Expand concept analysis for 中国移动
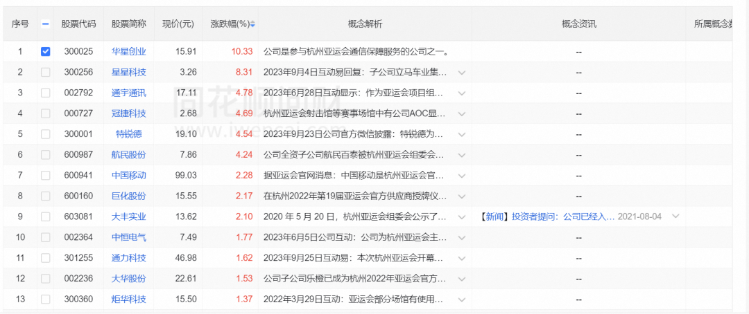The image size is (749, 314). pos(461,176)
